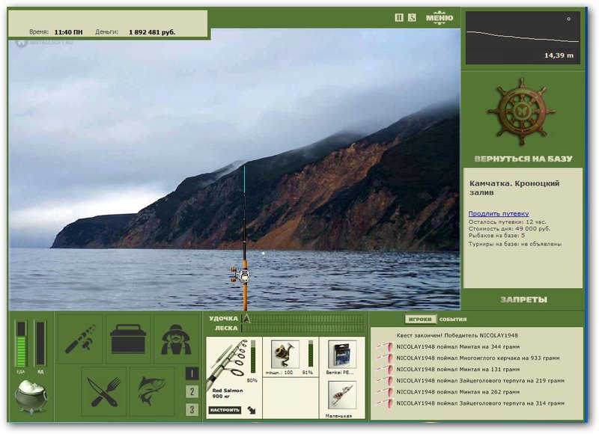599x434 pixels.
Task: Click the lure icon beside 'Минтая на 131 грамм'
Action: coord(386,370)
